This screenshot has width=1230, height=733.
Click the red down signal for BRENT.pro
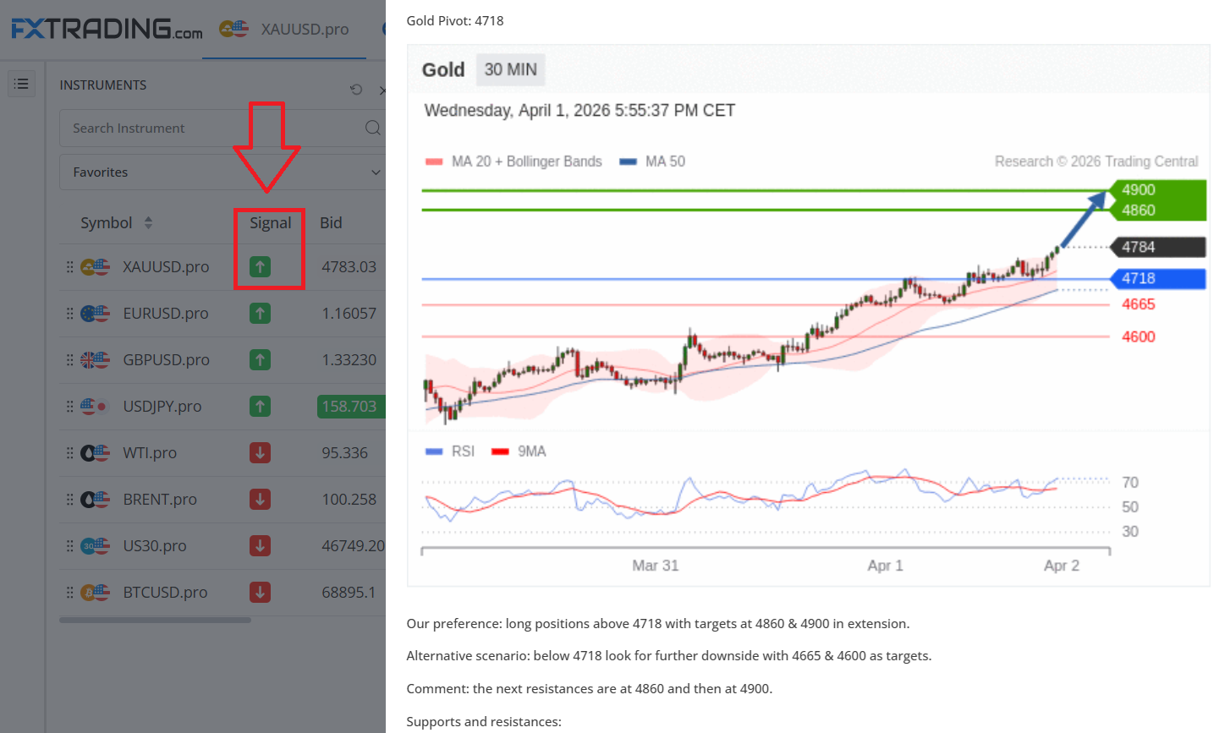[x=261, y=500]
